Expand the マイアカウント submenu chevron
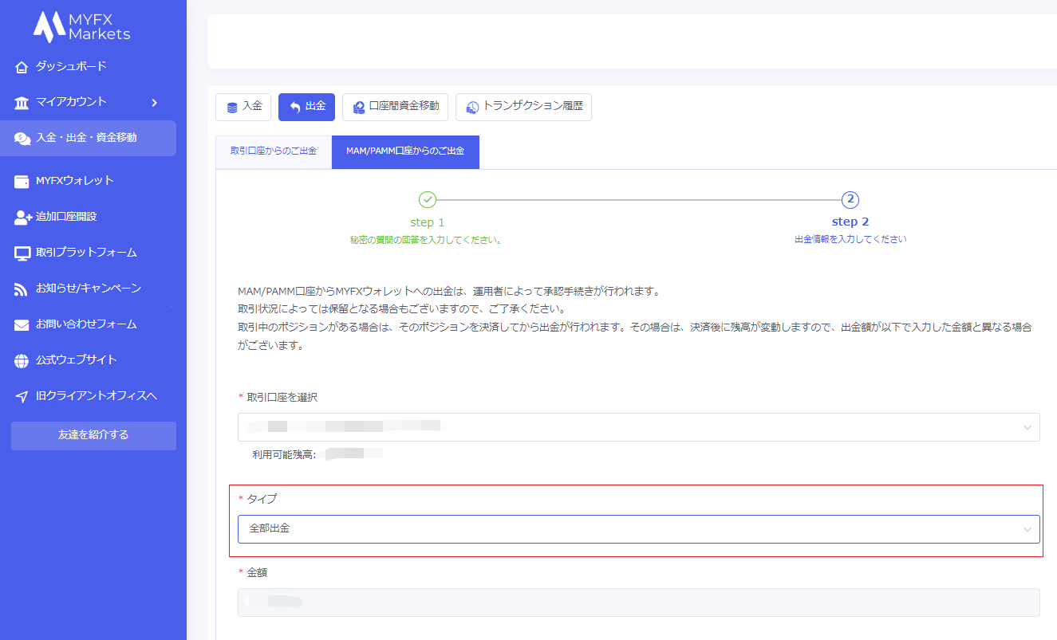The width and height of the screenshot is (1057, 640). (x=154, y=102)
